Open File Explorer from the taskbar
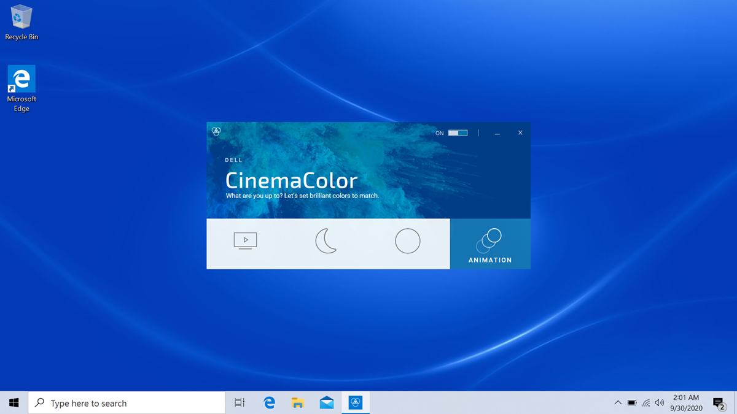This screenshot has width=737, height=414. point(298,403)
